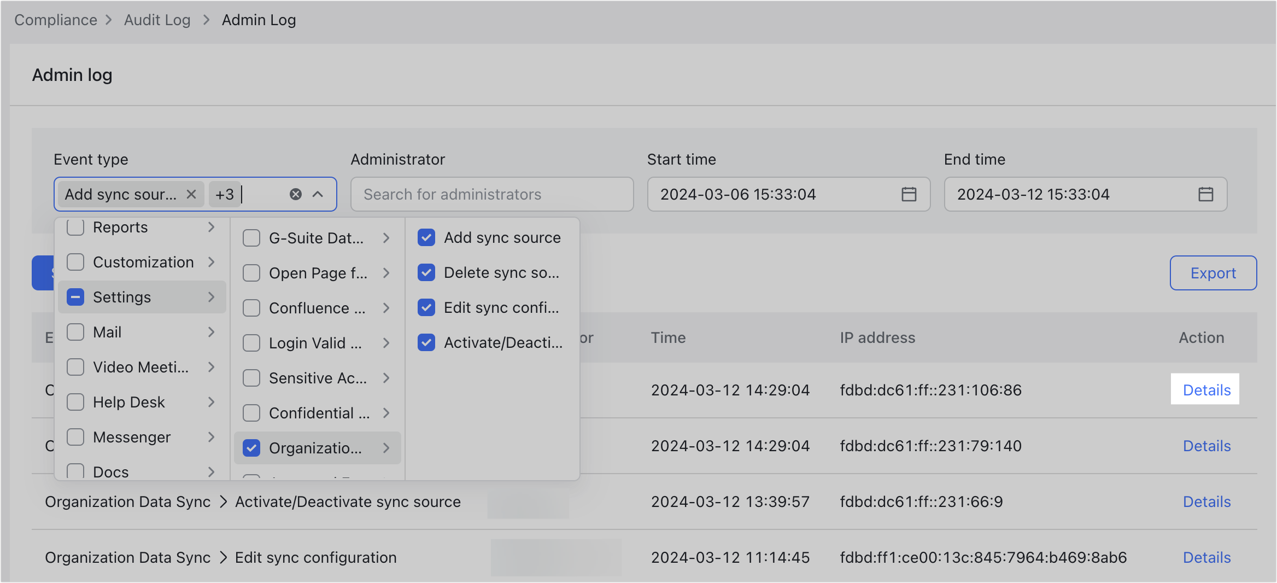Uncheck Delete sync so... option

click(426, 272)
